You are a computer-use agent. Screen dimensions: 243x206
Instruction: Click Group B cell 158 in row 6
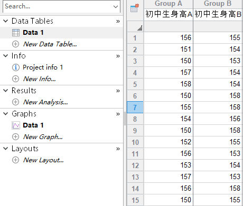[x=218, y=96]
